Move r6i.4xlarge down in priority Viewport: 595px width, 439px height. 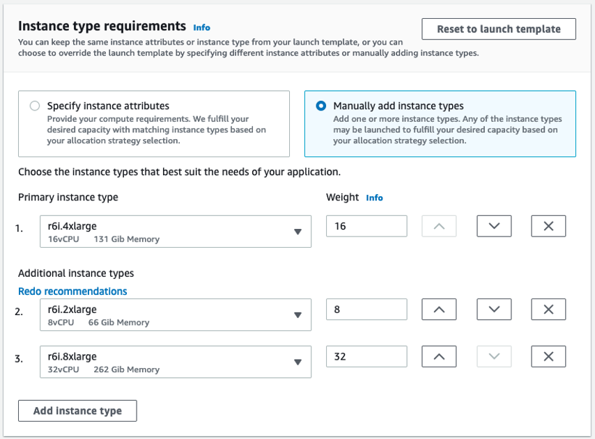pos(494,226)
